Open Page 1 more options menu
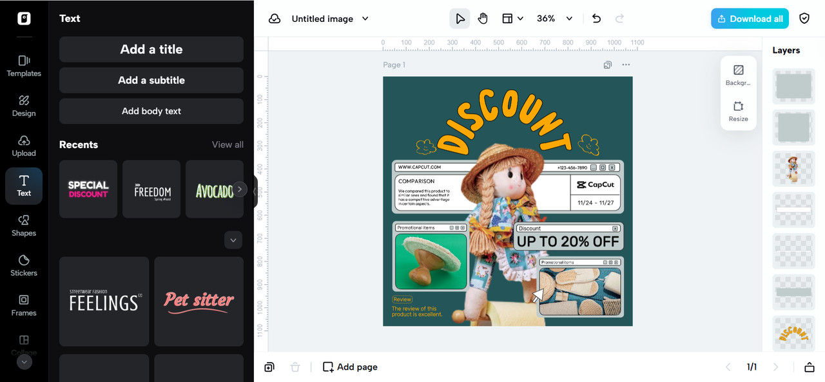 click(626, 65)
